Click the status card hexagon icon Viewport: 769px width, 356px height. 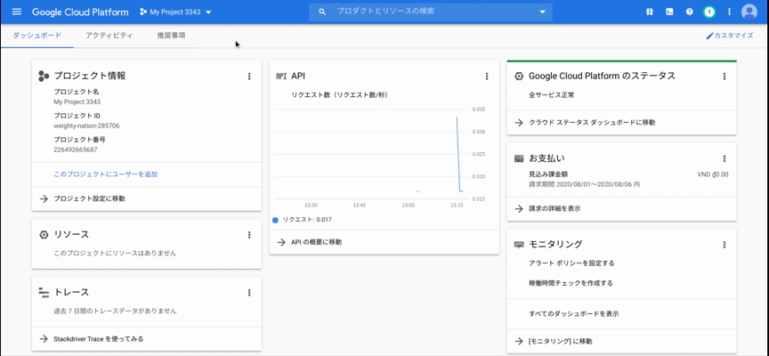point(519,76)
